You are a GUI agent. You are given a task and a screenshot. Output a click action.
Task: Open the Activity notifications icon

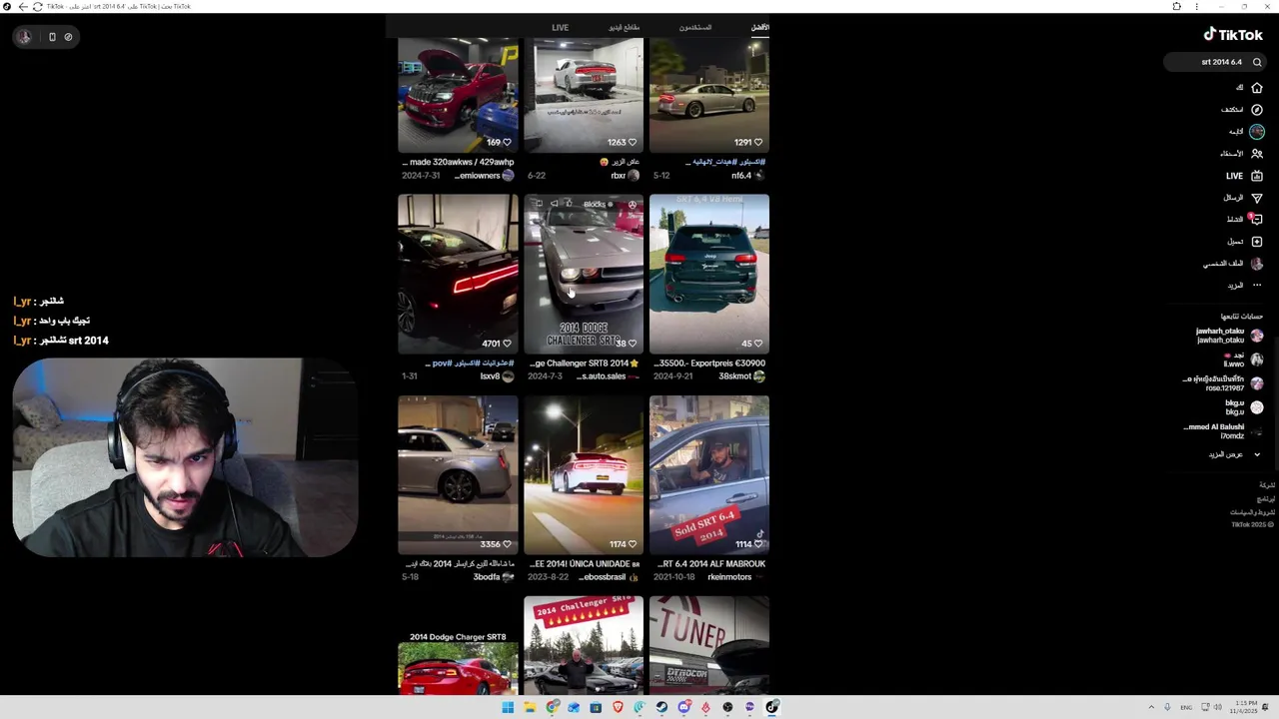1257,220
